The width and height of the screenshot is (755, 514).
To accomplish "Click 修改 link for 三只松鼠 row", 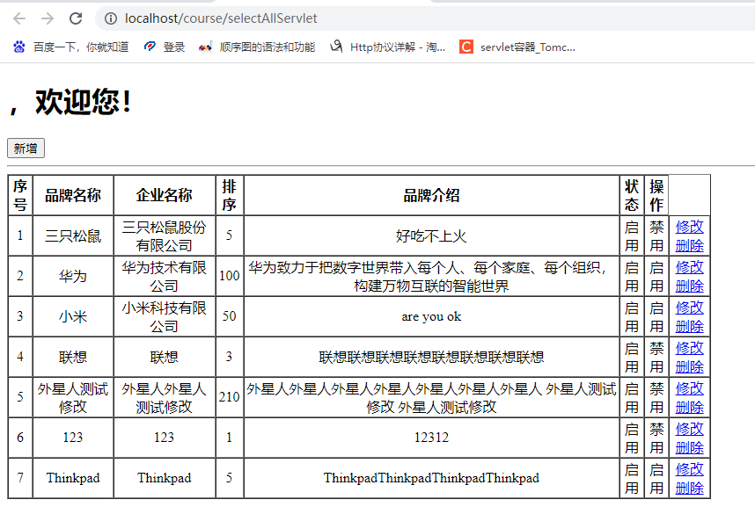I will pos(689,227).
